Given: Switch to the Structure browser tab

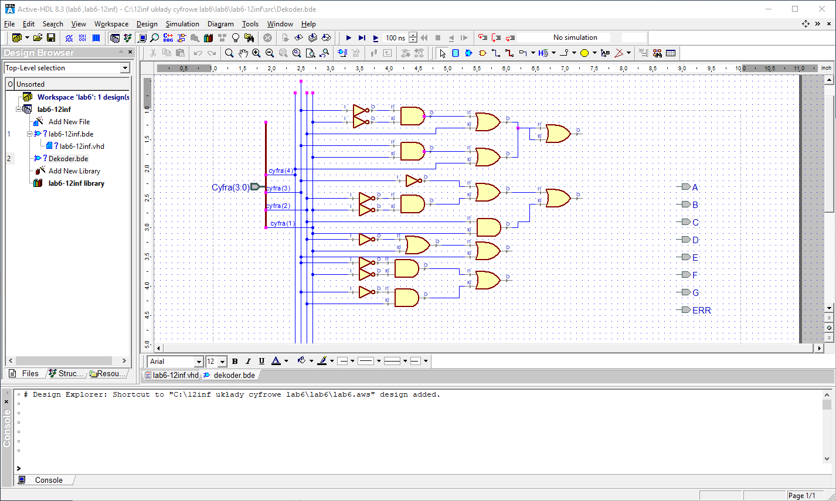Looking at the screenshot, I should pyautogui.click(x=66, y=373).
